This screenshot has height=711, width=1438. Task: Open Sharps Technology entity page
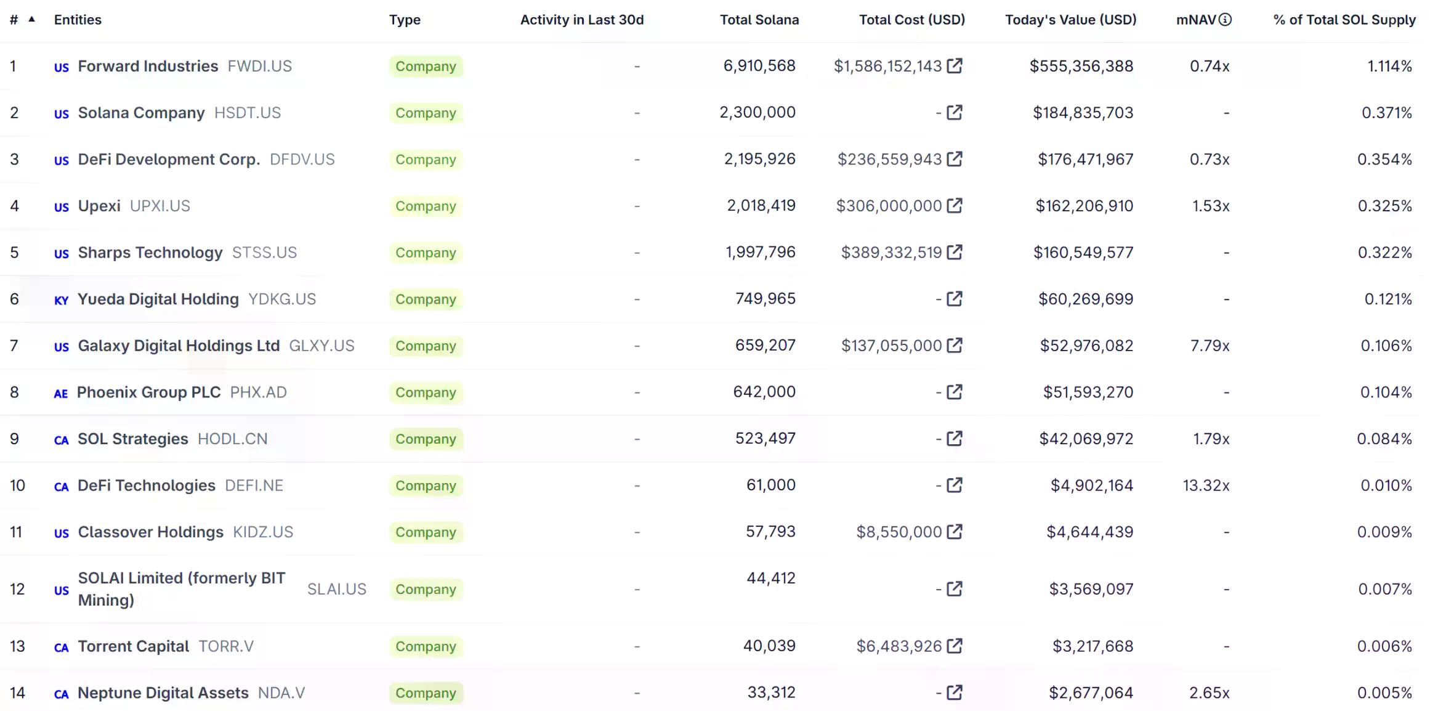tap(150, 253)
